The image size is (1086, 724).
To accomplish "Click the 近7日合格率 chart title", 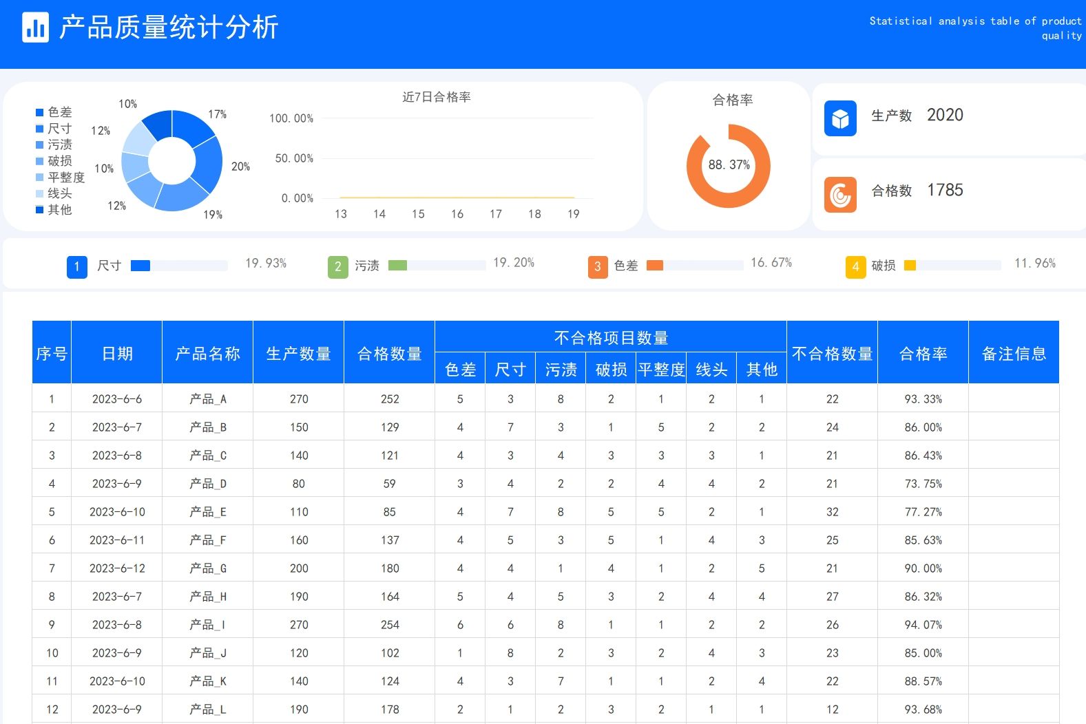I will pyautogui.click(x=437, y=97).
